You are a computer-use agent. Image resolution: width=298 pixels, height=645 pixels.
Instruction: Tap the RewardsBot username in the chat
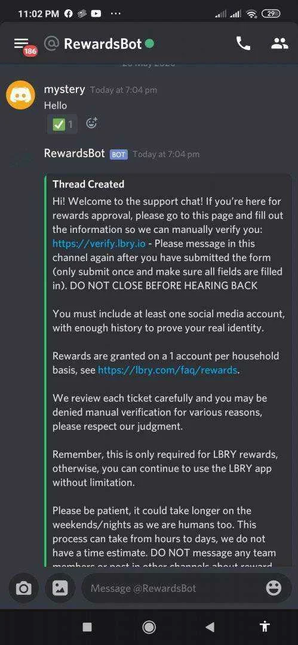pyautogui.click(x=75, y=154)
